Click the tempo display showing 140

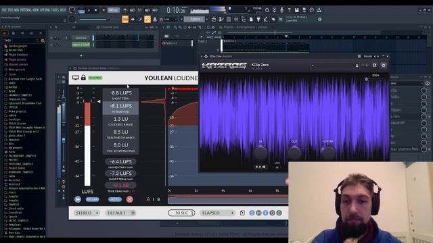[114, 10]
